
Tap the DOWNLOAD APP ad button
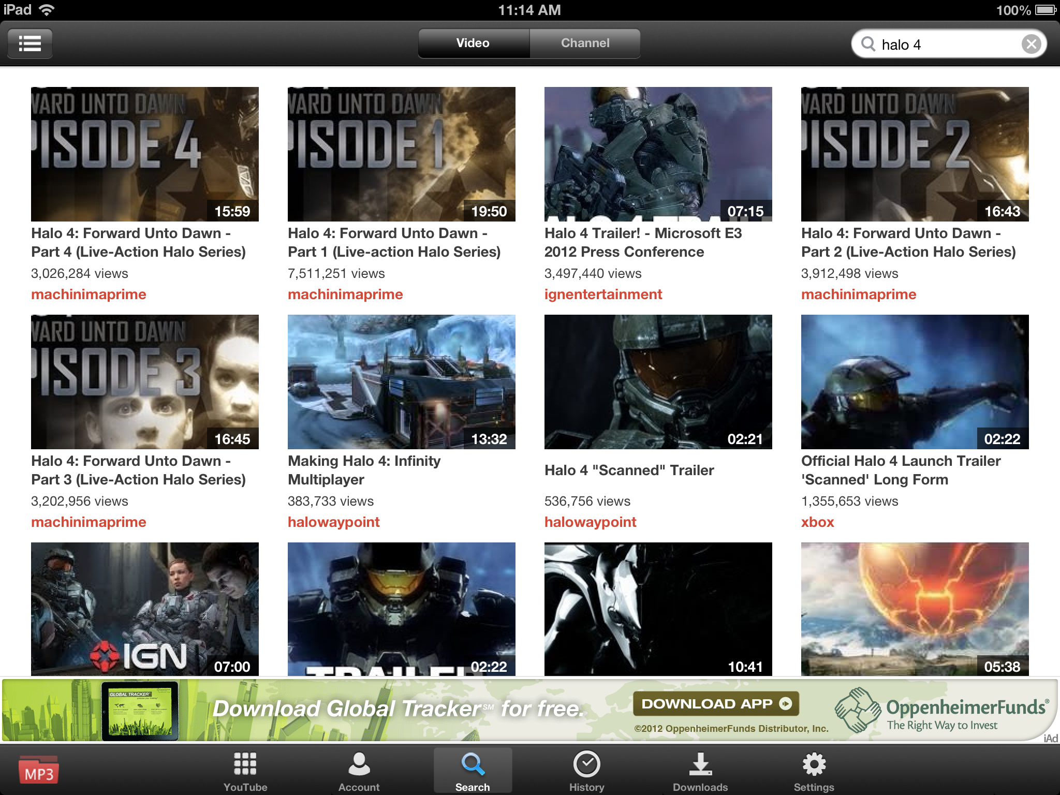pyautogui.click(x=716, y=704)
